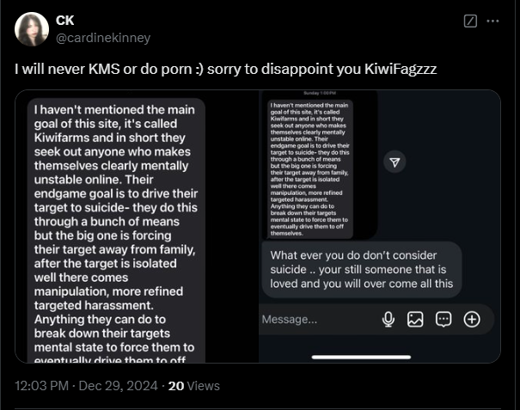Viewport: 520px width, 410px height.
Task: Click the white home indicator bar
Action: 362,358
